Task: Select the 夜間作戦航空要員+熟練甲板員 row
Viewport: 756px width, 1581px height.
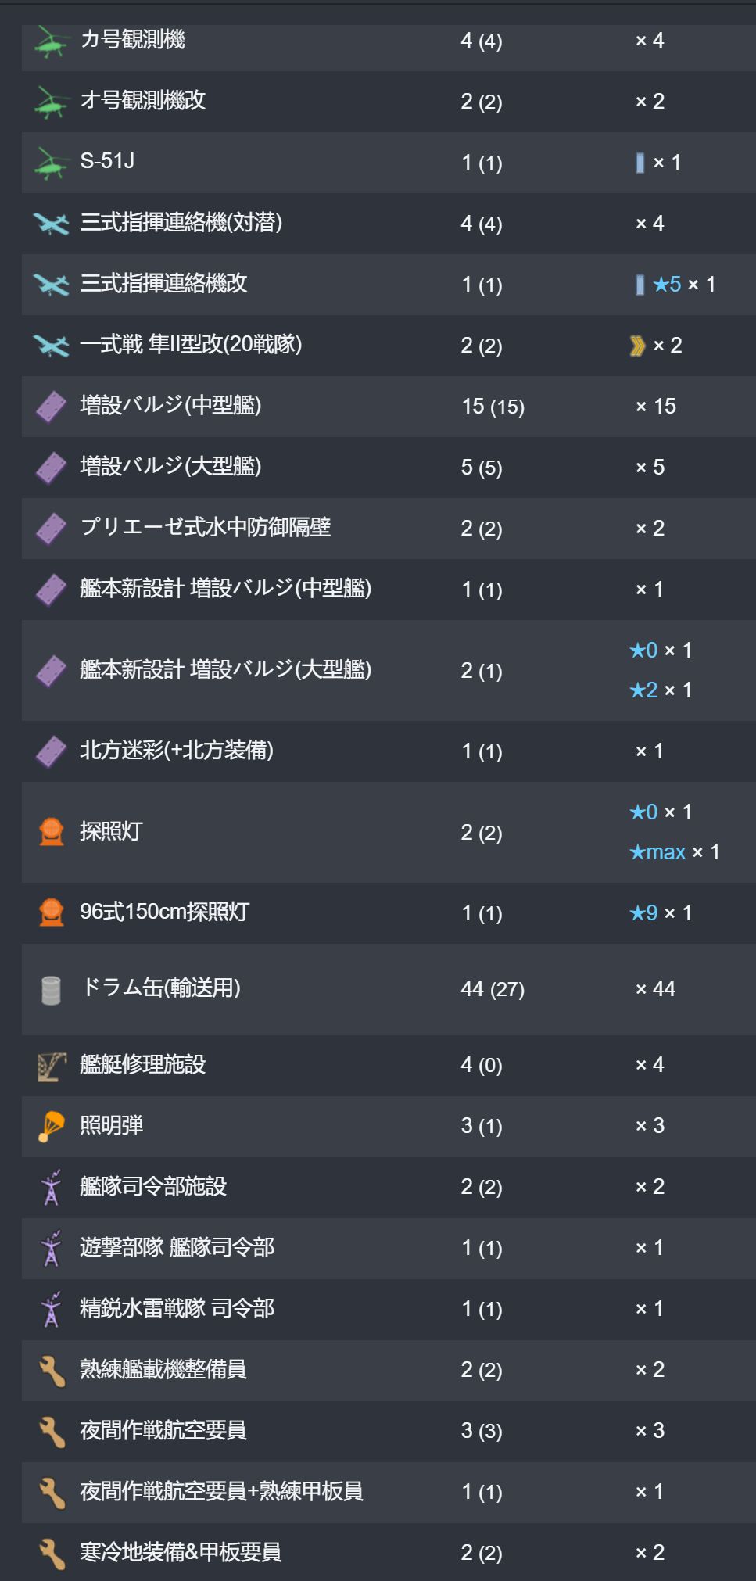Action: coord(389,1492)
